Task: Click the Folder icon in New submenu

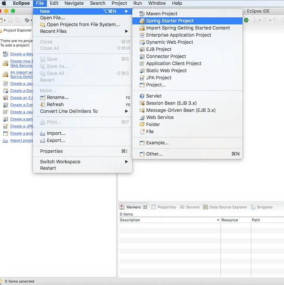Action: (142, 124)
